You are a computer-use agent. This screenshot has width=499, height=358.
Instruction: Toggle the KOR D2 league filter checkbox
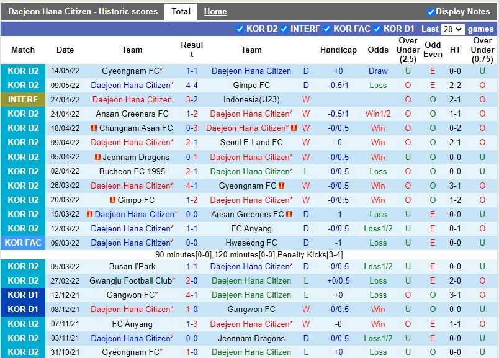(x=240, y=29)
